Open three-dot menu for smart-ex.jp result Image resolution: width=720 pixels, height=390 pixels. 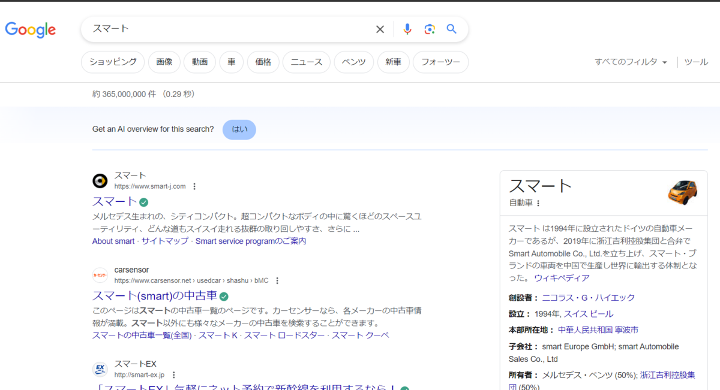click(x=173, y=375)
